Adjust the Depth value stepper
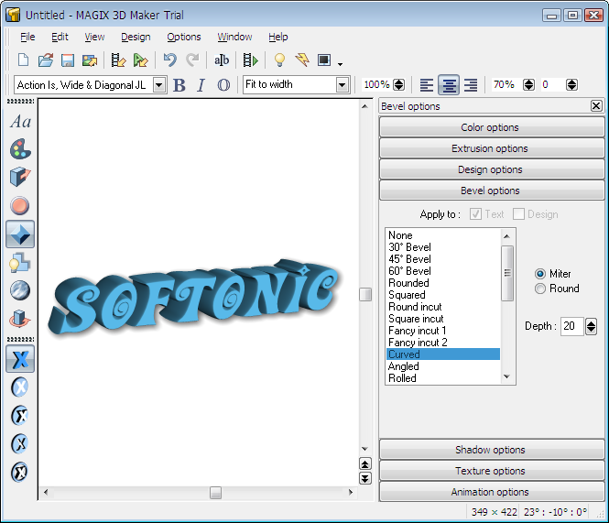Viewport: 609px width, 523px height. tap(591, 326)
